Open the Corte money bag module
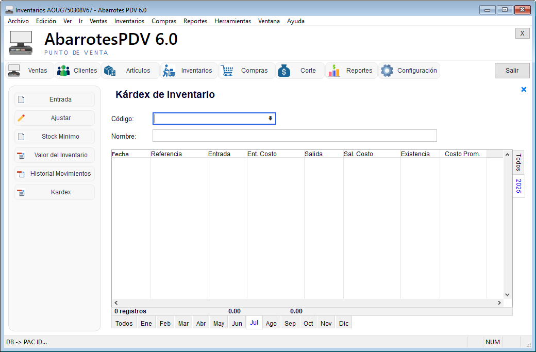Image resolution: width=536 pixels, height=352 pixels. coord(300,71)
